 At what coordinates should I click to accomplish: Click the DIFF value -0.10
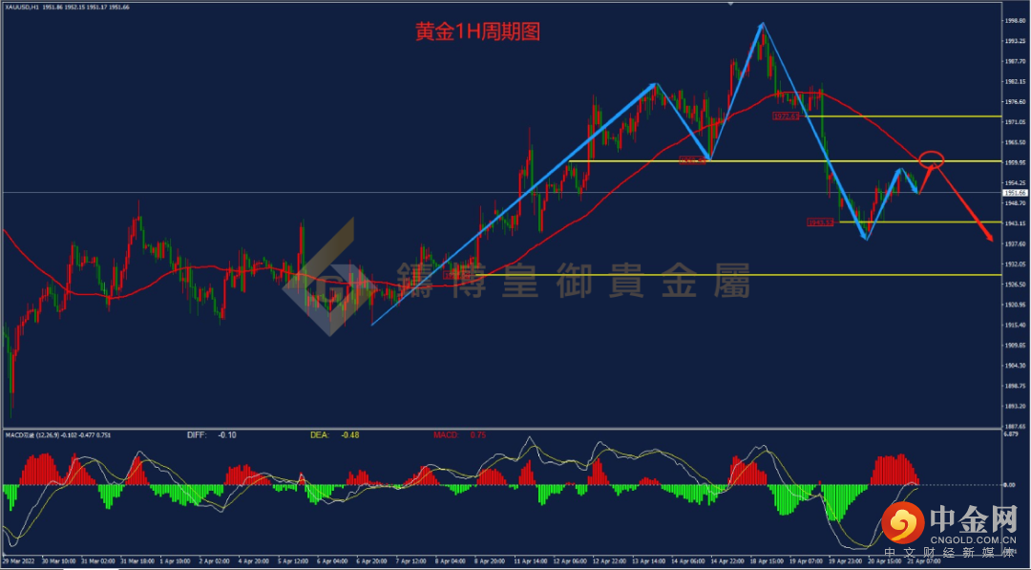pyautogui.click(x=227, y=435)
